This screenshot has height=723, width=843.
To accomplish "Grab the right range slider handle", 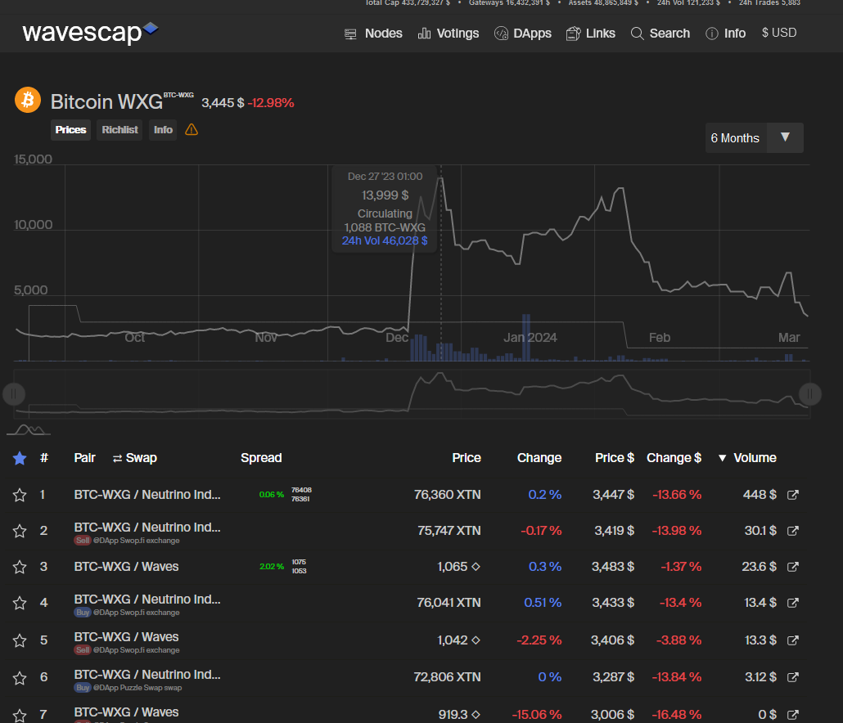I will click(x=809, y=394).
